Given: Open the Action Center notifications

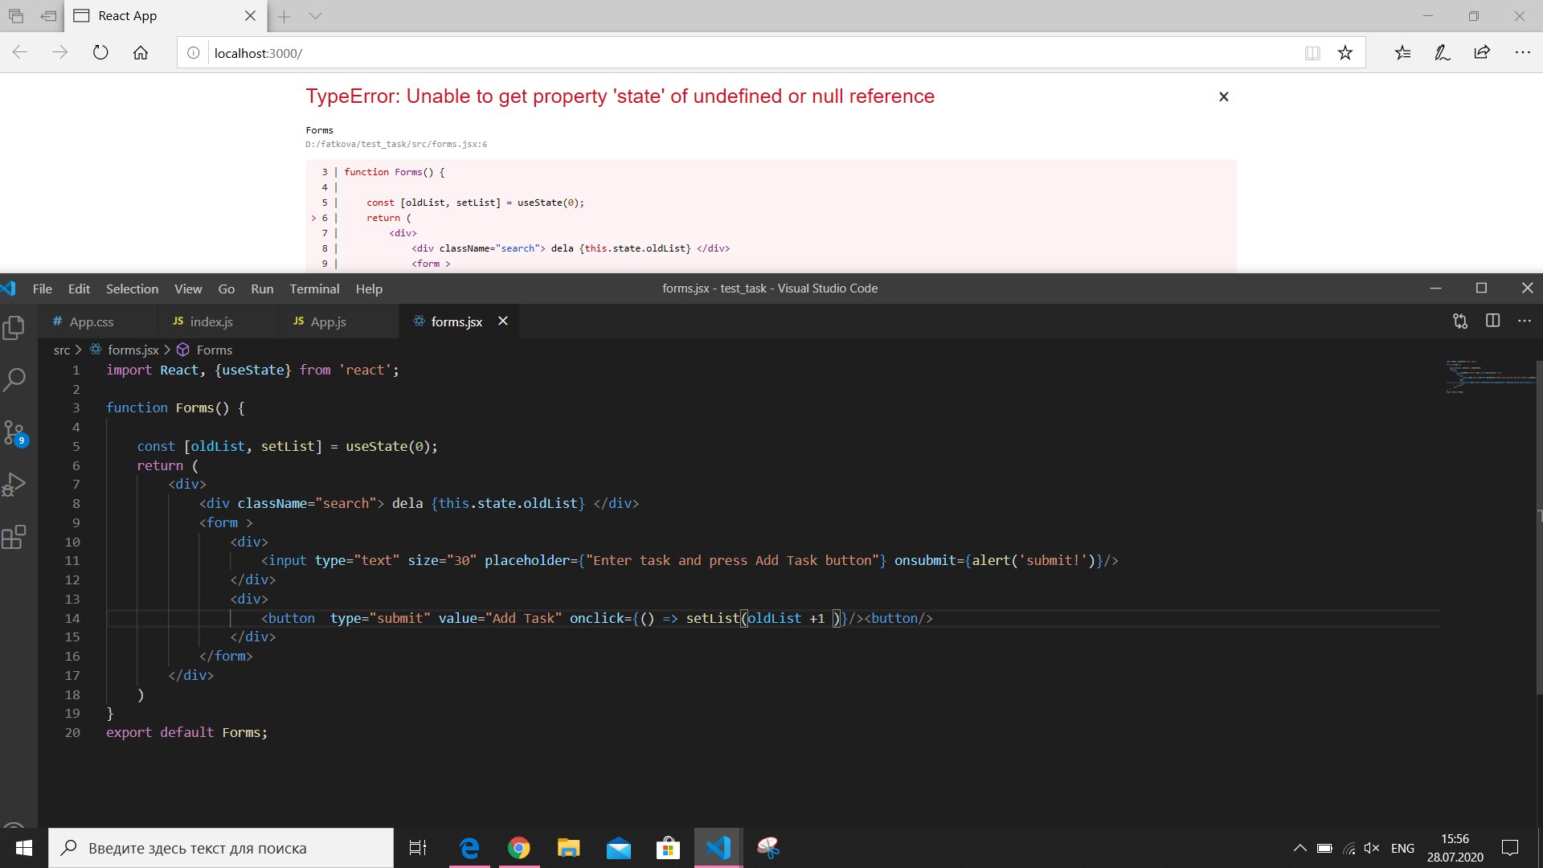Looking at the screenshot, I should pyautogui.click(x=1511, y=848).
